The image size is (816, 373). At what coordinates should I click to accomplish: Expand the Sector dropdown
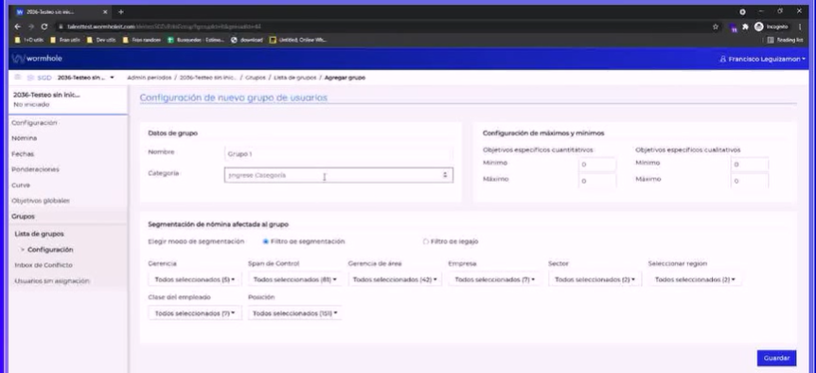pyautogui.click(x=594, y=280)
